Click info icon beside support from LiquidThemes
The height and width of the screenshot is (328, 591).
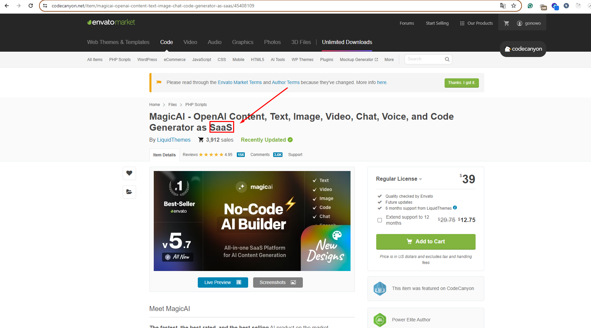tap(455, 208)
